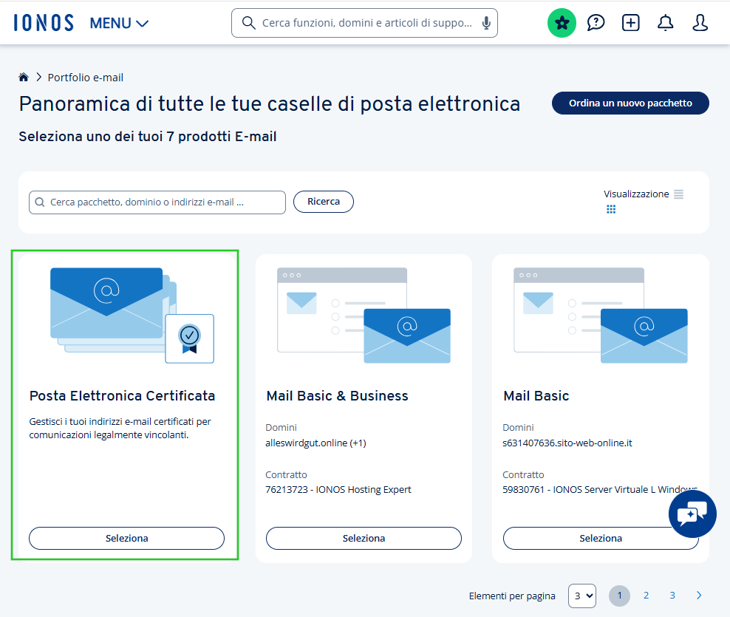Image resolution: width=730 pixels, height=617 pixels.
Task: Go to pagination page 3
Action: [672, 596]
